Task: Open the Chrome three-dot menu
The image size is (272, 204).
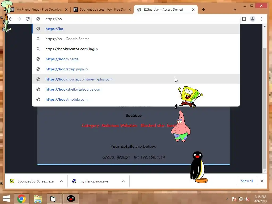Action: (261, 19)
